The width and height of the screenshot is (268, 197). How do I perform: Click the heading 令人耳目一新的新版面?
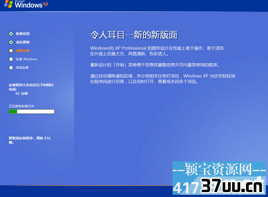[x=134, y=35]
